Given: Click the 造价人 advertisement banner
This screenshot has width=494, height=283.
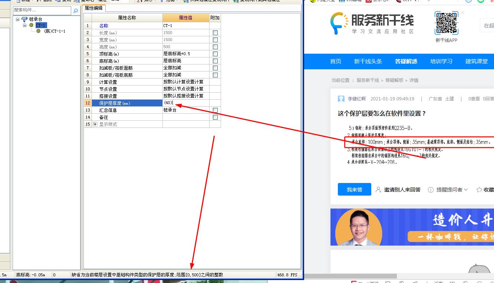Looking at the screenshot, I should coord(412,227).
